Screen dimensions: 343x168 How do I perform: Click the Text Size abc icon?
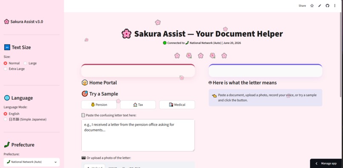pyautogui.click(x=7, y=47)
